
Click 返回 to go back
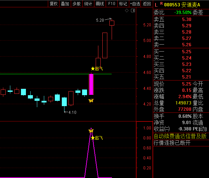[147, 4]
